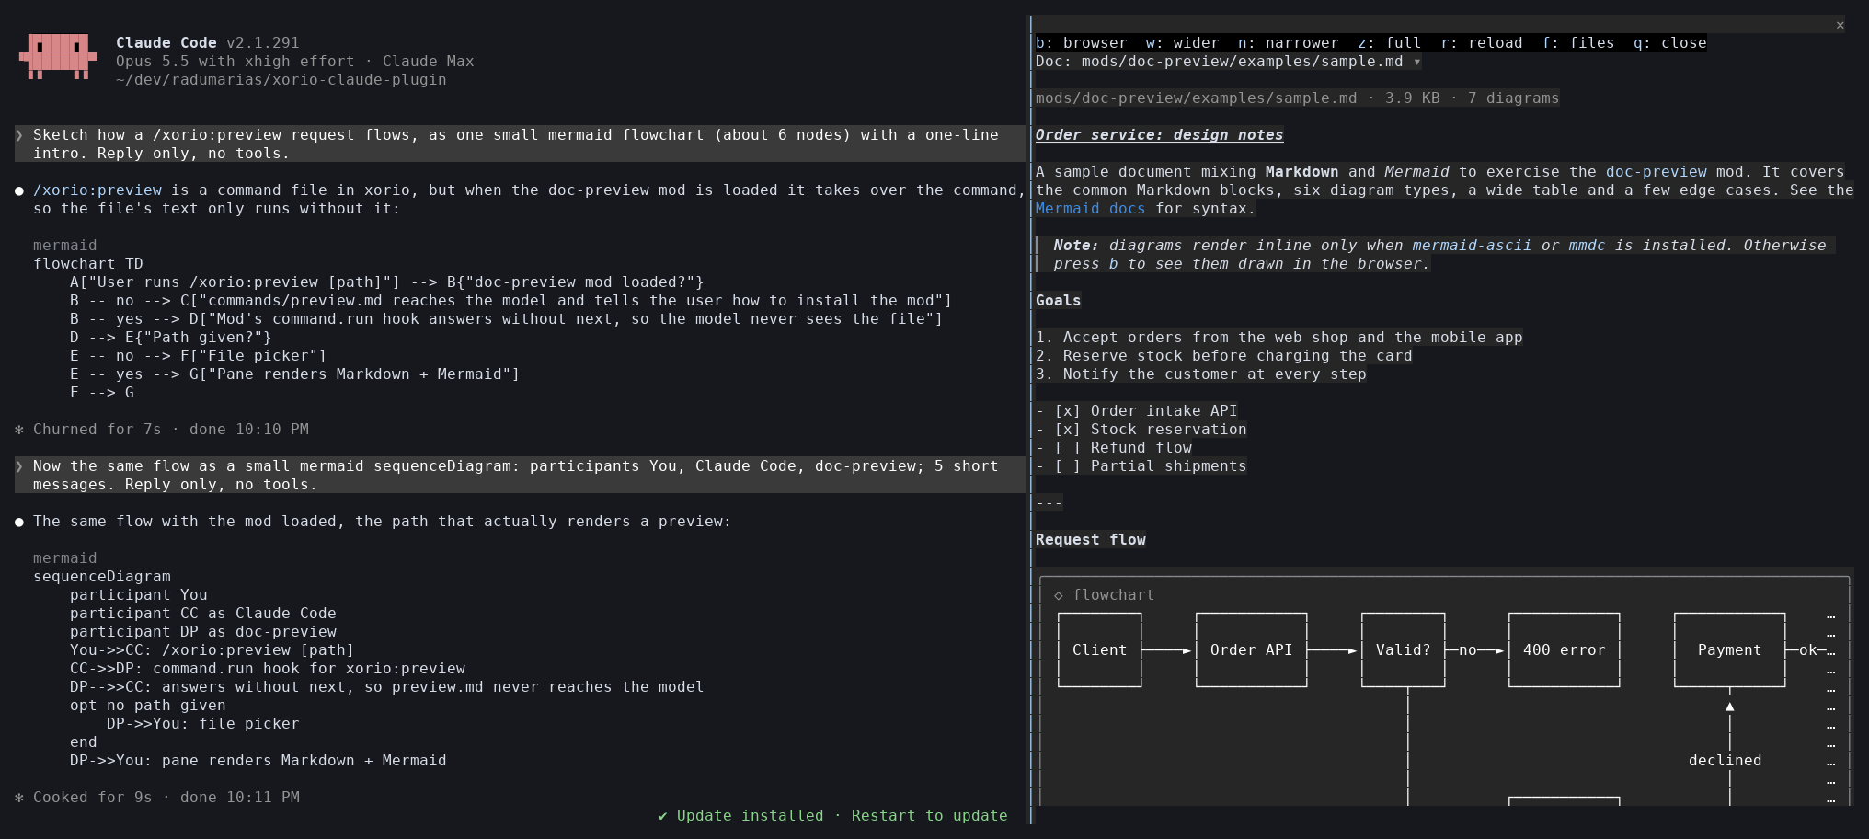The height and width of the screenshot is (839, 1869).
Task: Click 'Restart to update' in the status line
Action: tap(929, 816)
